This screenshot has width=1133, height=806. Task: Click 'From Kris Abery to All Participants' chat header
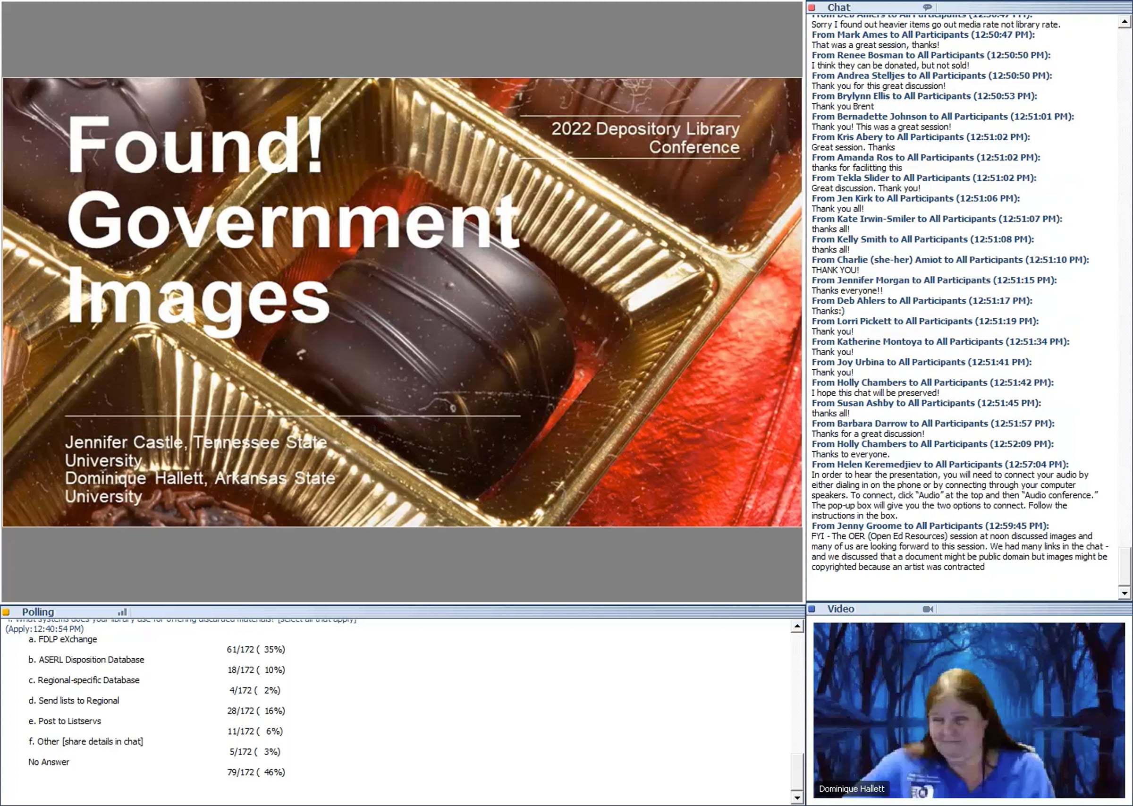[921, 137]
